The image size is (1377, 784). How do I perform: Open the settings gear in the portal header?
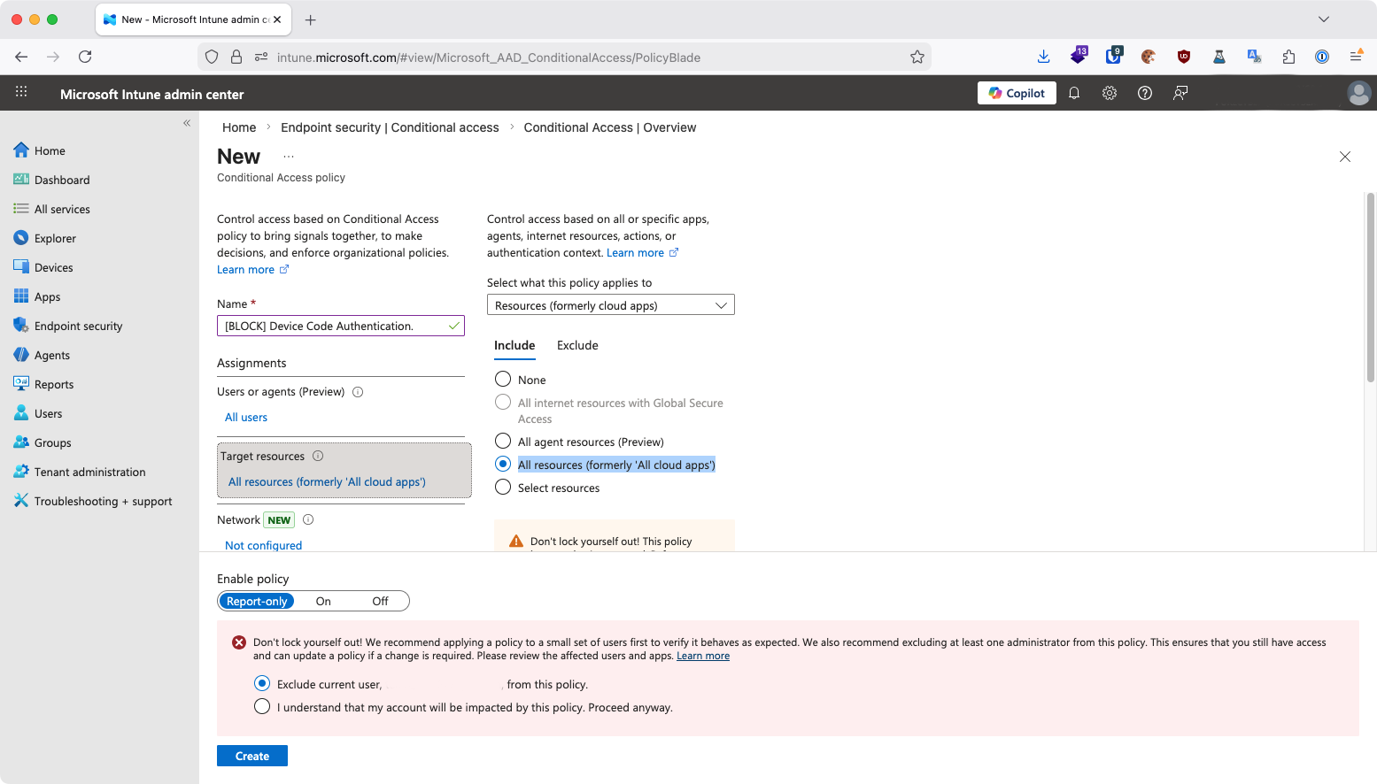(1110, 93)
